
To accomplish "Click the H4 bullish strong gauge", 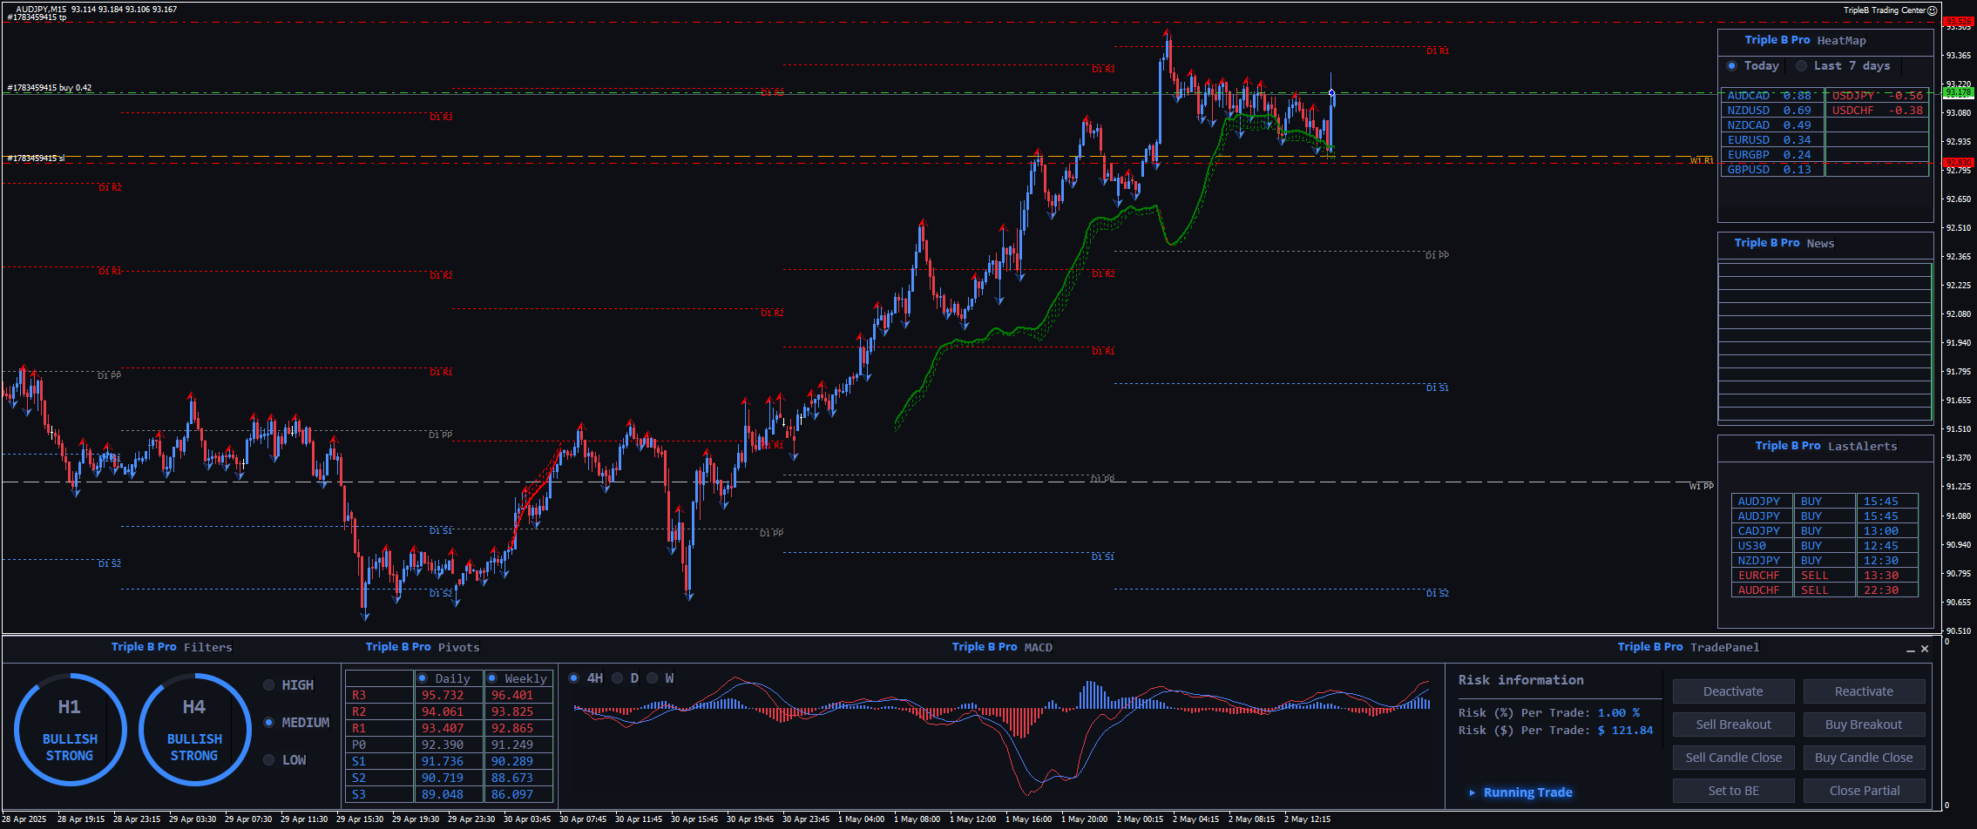I will (194, 730).
